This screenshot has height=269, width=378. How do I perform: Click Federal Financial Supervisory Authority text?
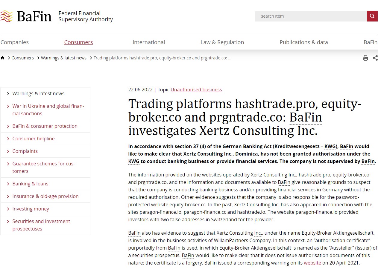click(86, 16)
